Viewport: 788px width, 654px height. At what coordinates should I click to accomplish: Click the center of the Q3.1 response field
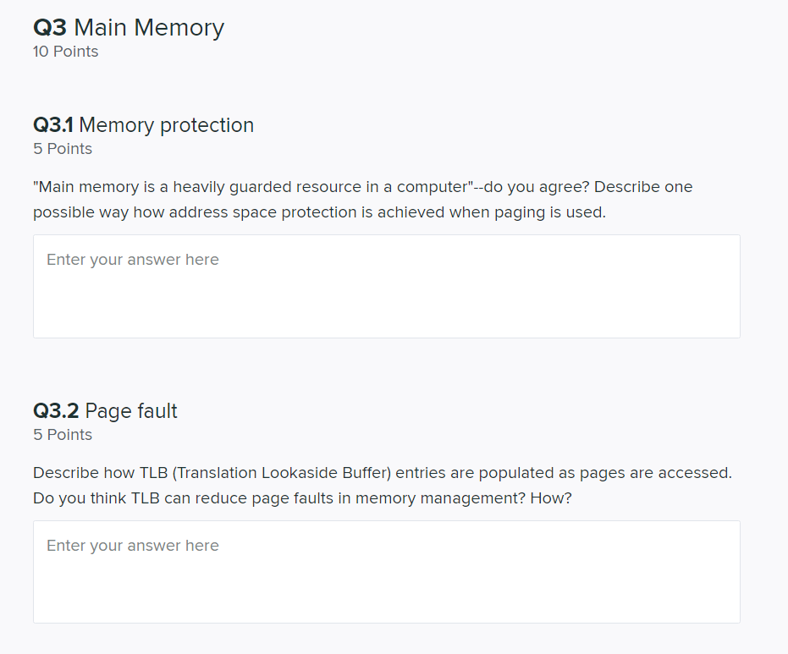click(386, 286)
